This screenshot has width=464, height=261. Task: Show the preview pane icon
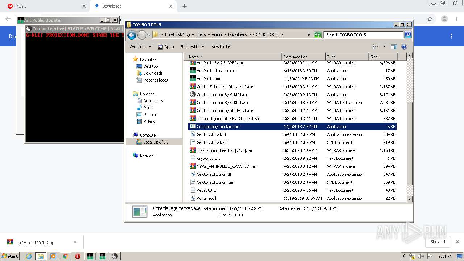tap(394, 47)
